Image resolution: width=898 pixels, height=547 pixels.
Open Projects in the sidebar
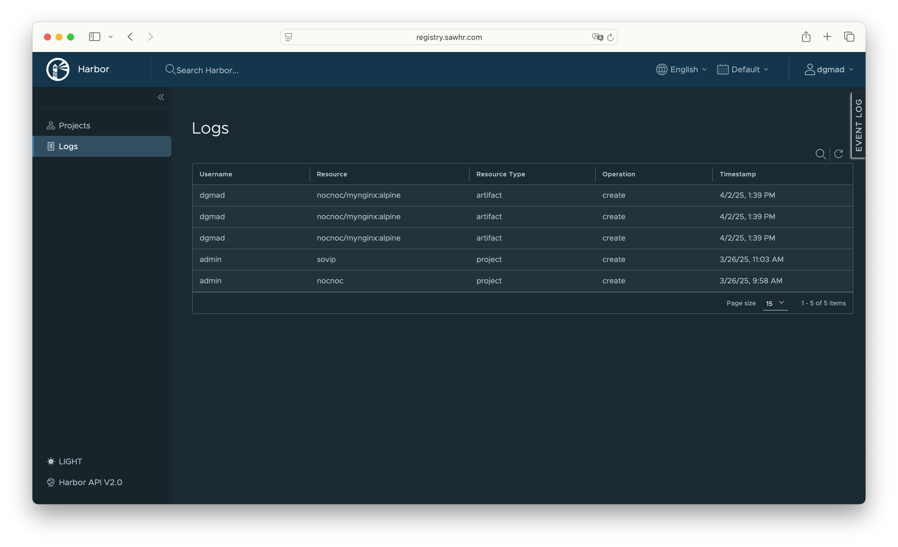[x=102, y=125]
